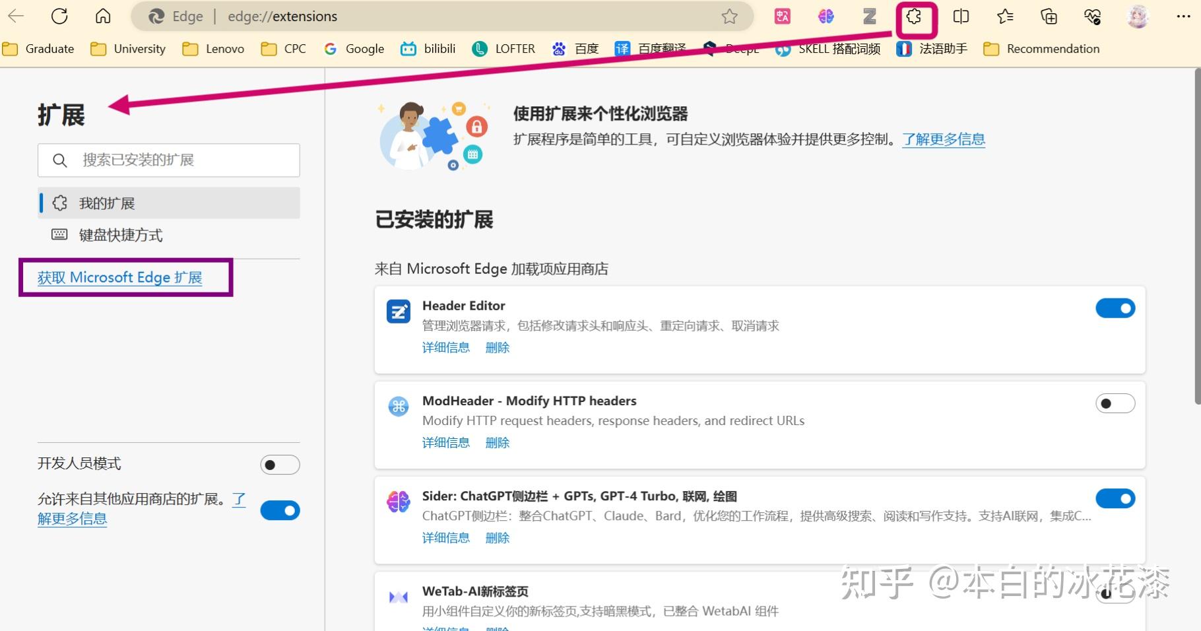Screen dimensions: 1201x631
Task: Open the home page via house icon
Action: tap(103, 17)
